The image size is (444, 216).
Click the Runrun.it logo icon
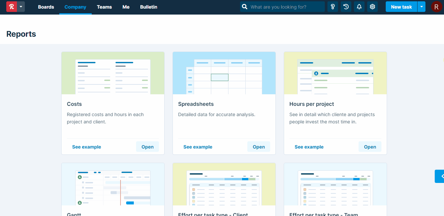(12, 7)
